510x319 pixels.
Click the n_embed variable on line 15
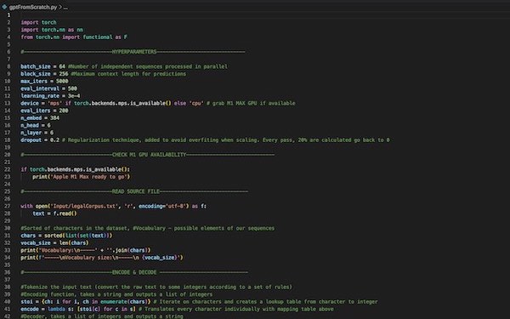click(31, 118)
